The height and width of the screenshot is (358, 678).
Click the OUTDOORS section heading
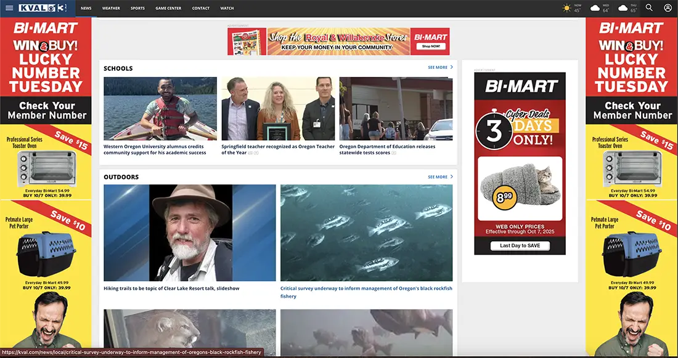(x=121, y=177)
